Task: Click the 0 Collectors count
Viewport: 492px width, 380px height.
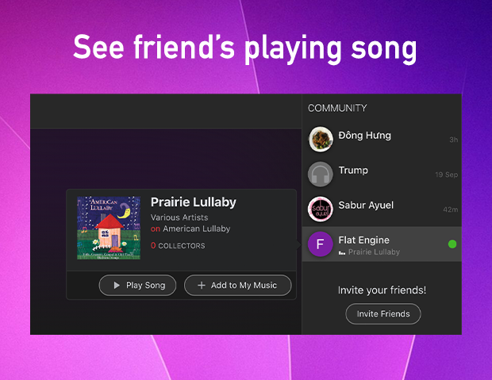Action: (x=178, y=246)
